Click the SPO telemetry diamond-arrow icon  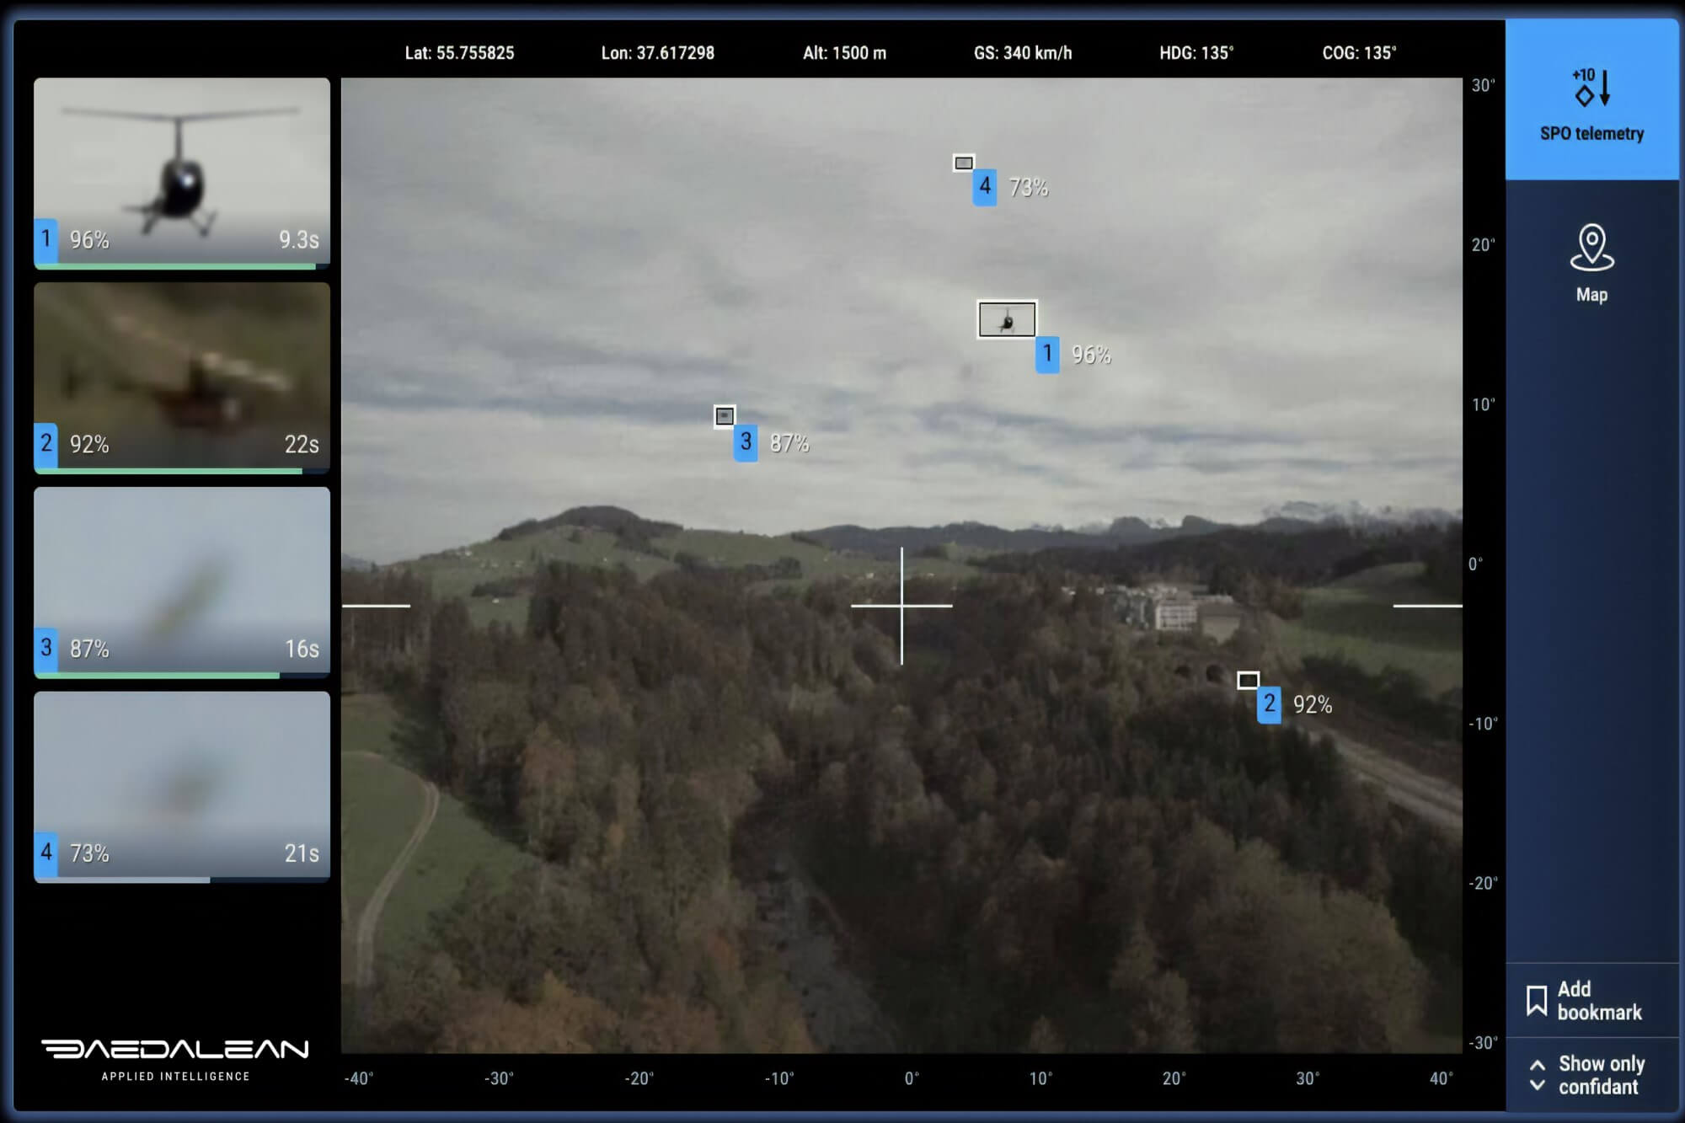click(x=1591, y=88)
